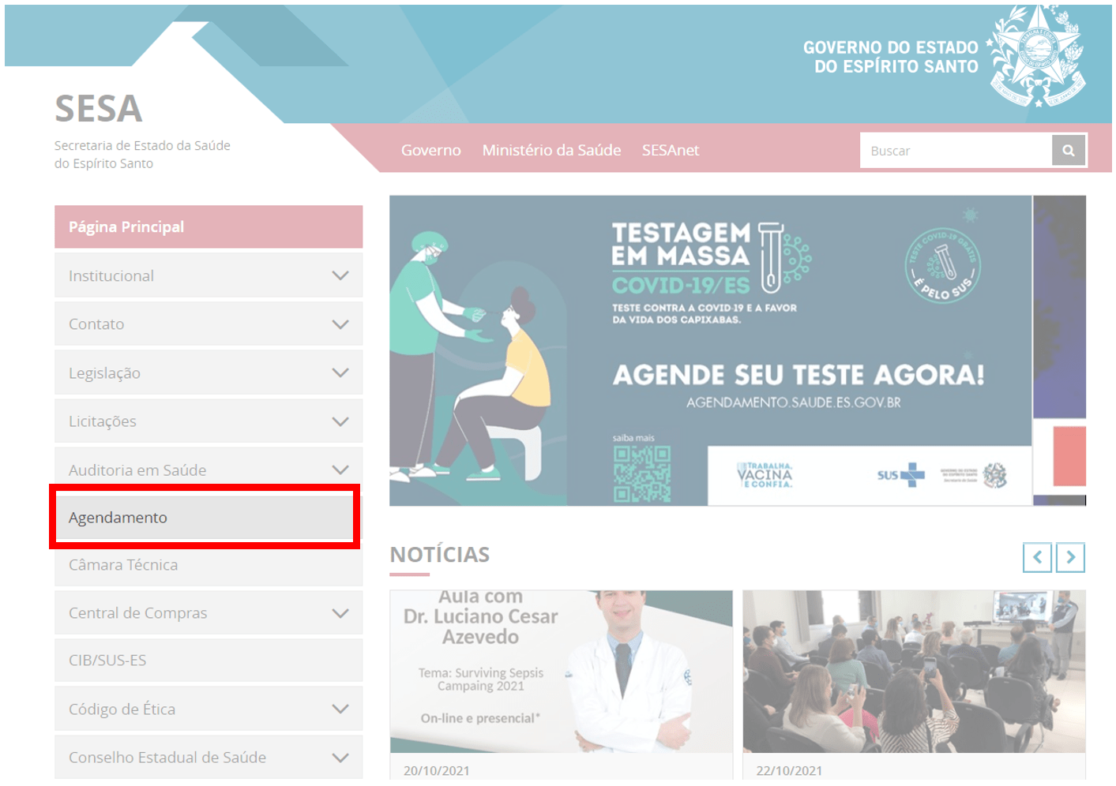Click the Espírito Santo state coat of arms
Image resolution: width=1116 pixels, height=786 pixels.
1036,56
